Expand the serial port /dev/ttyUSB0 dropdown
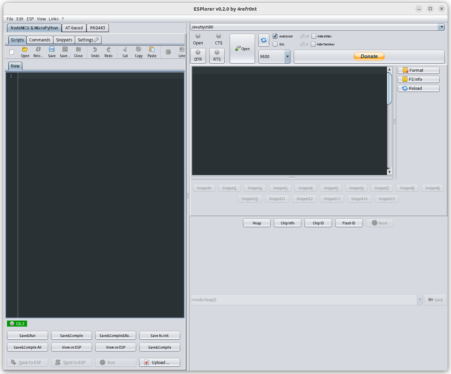 [x=442, y=27]
